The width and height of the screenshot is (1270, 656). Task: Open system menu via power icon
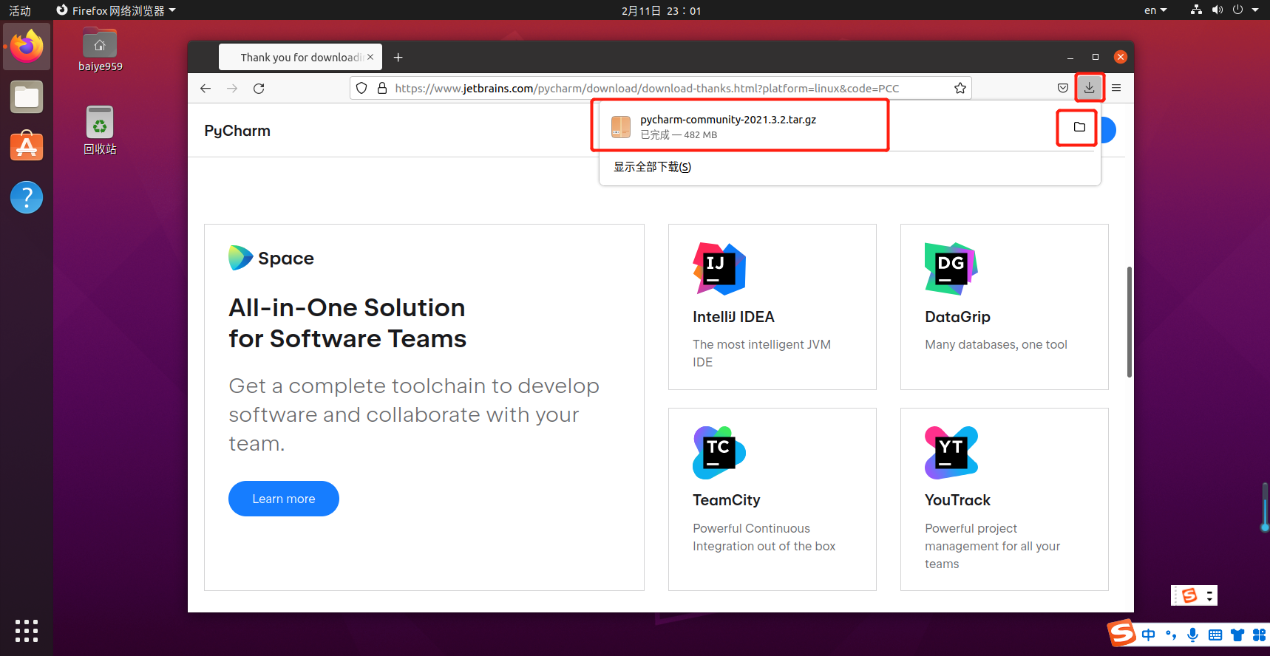click(1238, 10)
